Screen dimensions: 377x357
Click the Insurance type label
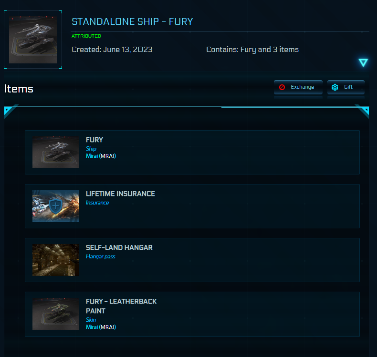click(x=97, y=203)
